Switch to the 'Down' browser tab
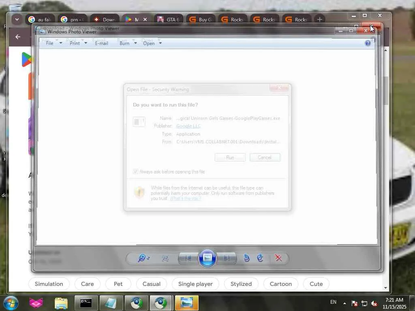This screenshot has width=415, height=311. click(x=105, y=19)
